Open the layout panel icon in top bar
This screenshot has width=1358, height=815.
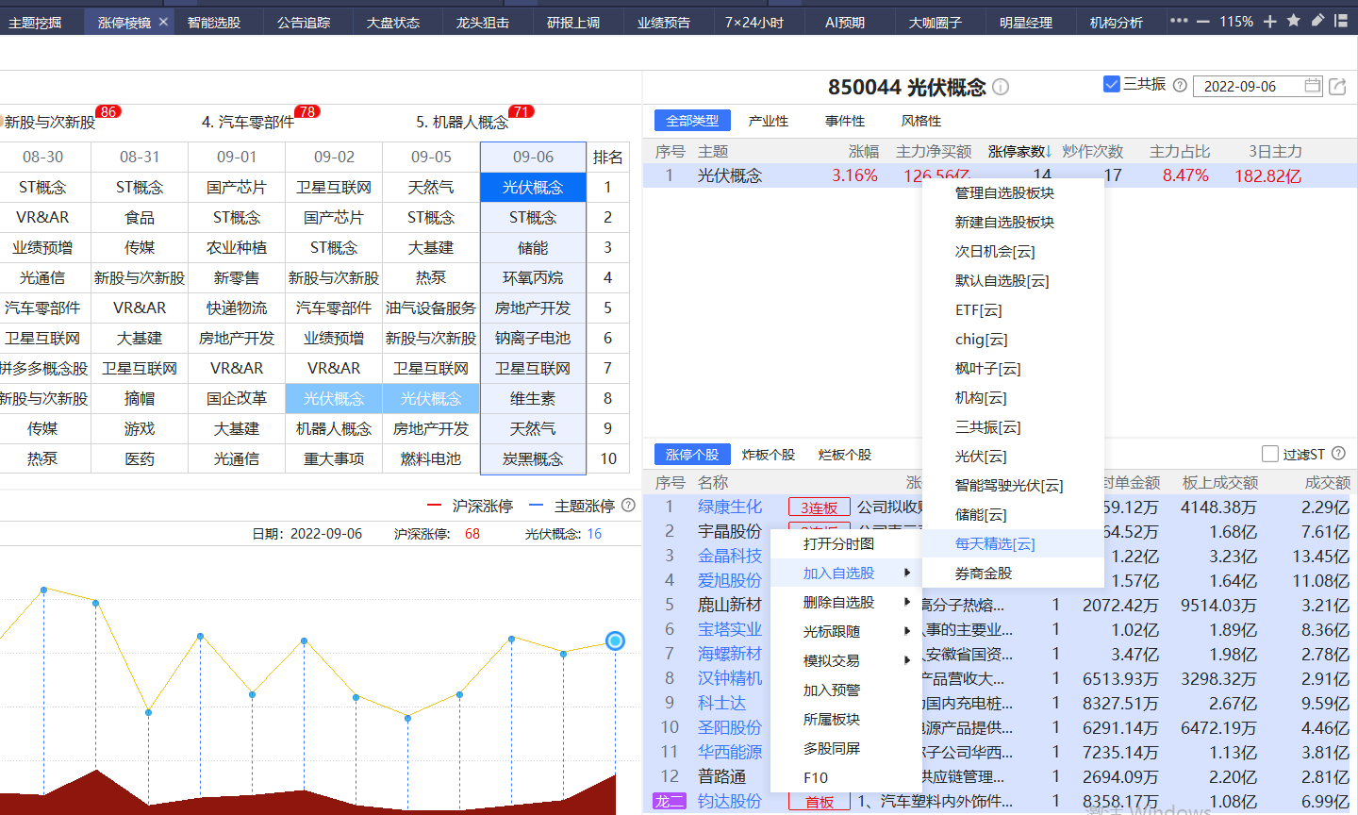click(x=1341, y=21)
